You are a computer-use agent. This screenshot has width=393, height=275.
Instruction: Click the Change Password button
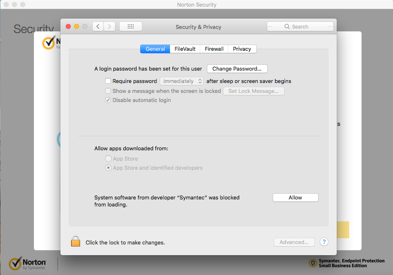[x=237, y=69]
